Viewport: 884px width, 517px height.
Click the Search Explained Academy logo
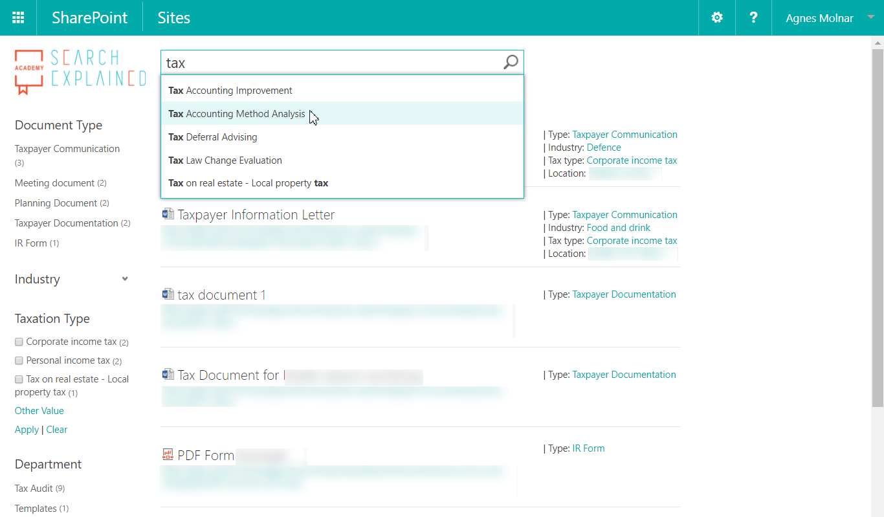[x=80, y=72]
